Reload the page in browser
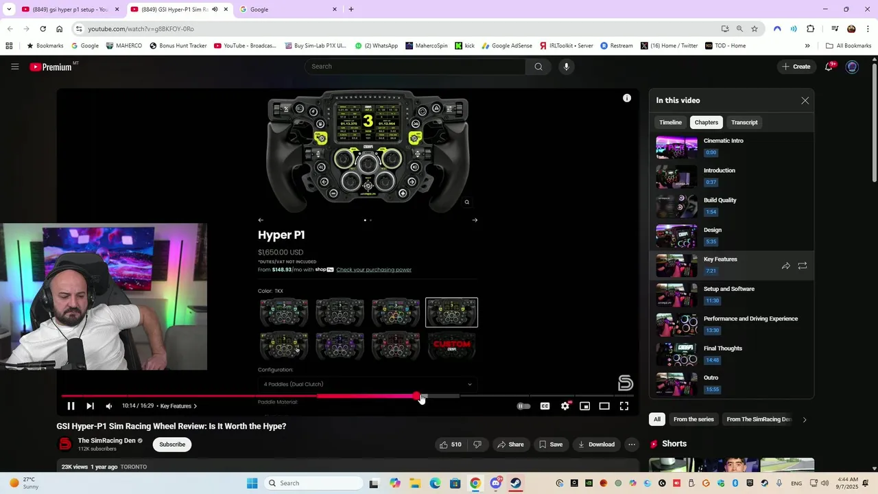 coord(43,29)
